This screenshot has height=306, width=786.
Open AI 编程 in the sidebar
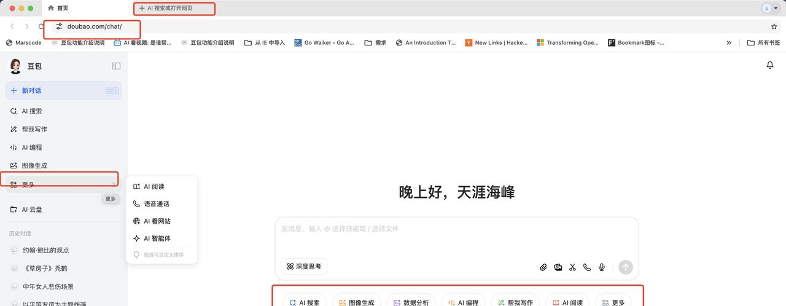pyautogui.click(x=64, y=147)
